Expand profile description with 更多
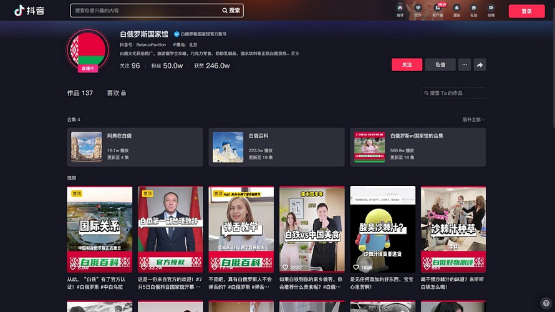The width and height of the screenshot is (555, 312). pos(295,54)
